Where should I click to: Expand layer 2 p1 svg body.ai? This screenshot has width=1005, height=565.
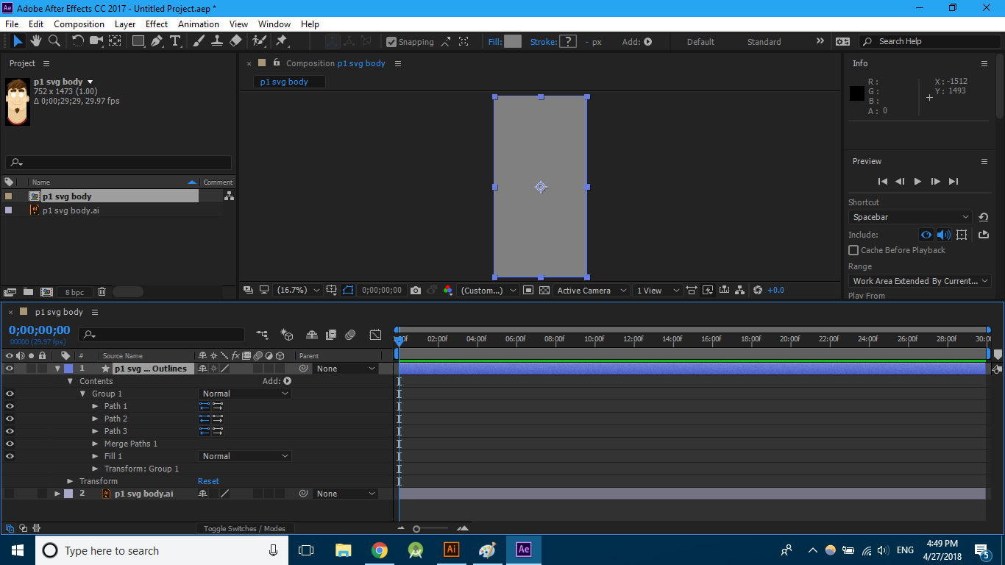tap(57, 494)
